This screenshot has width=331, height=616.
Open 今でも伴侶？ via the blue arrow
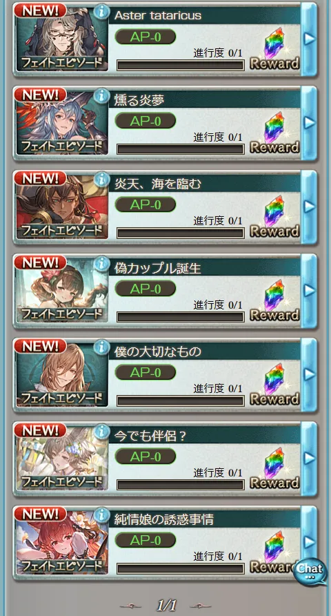pyautogui.click(x=309, y=459)
